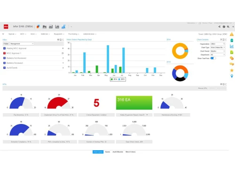Click the blue 2013 legend swatch
Screen dimensions: 235x176
(x=119, y=79)
